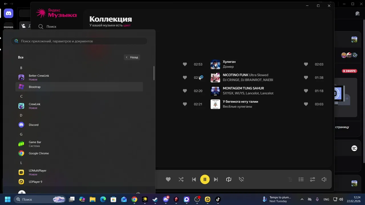The image size is (365, 205).
Task: Toggle heart left of duration 02:53
Action: pos(185,64)
